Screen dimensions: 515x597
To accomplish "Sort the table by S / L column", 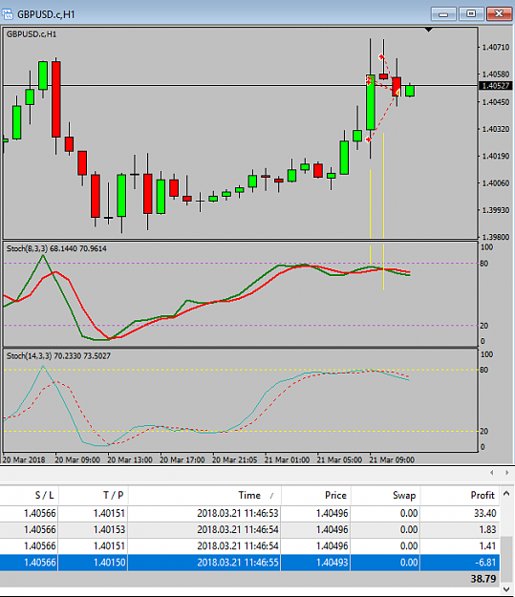I will (x=45, y=495).
